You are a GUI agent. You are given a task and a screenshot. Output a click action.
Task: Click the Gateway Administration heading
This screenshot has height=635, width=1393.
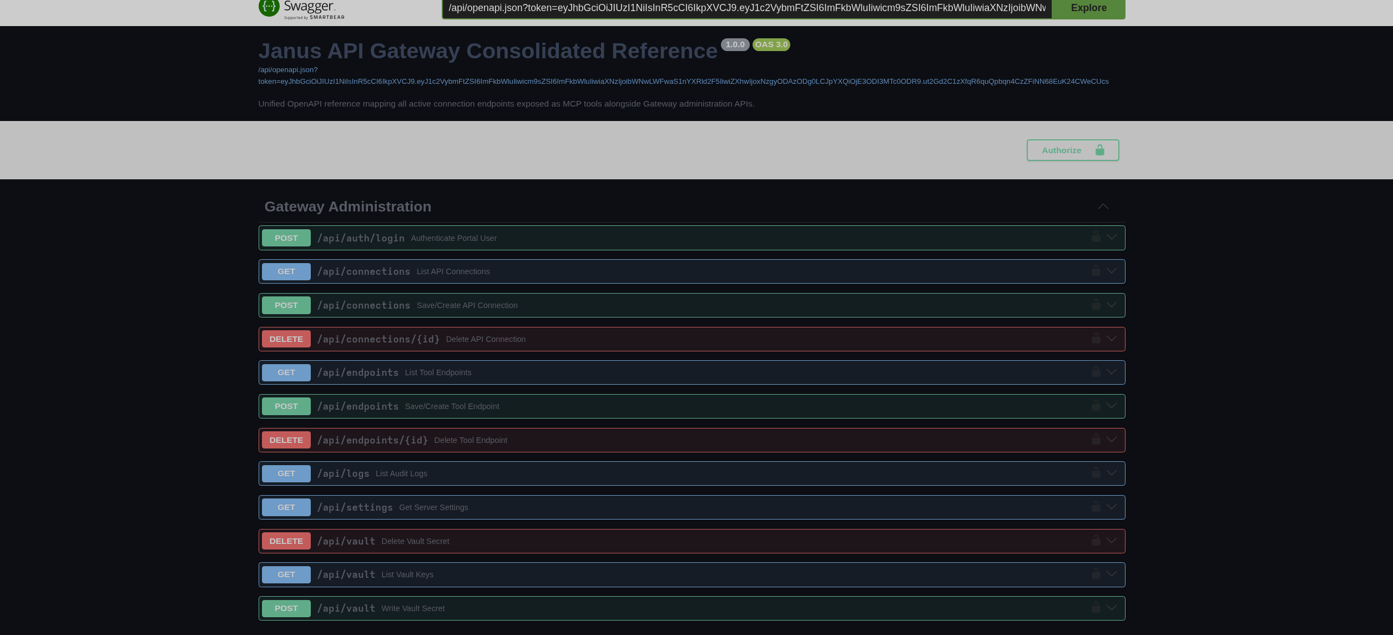347,206
